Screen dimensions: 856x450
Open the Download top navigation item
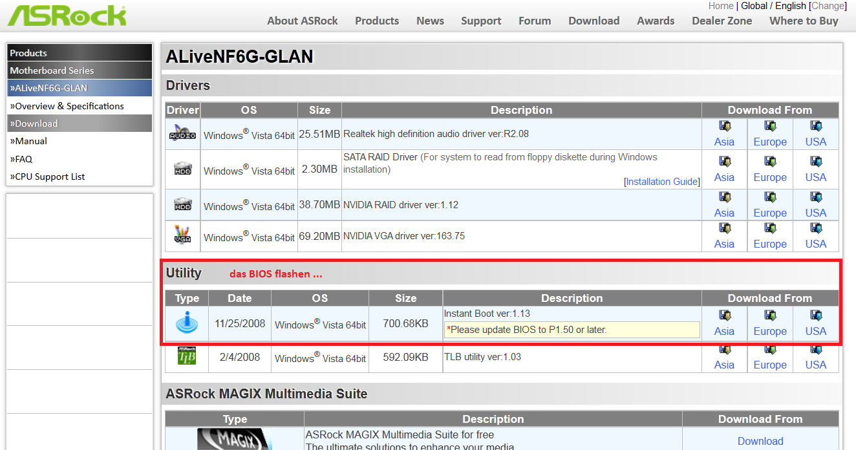(x=594, y=21)
